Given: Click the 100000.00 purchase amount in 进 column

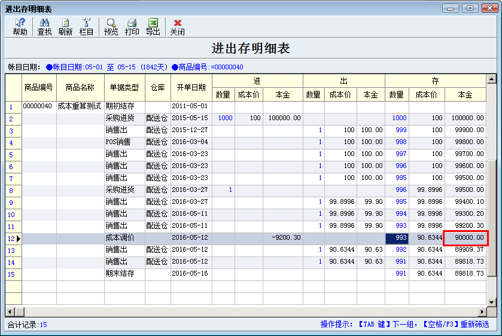Looking at the screenshot, I should (283, 118).
